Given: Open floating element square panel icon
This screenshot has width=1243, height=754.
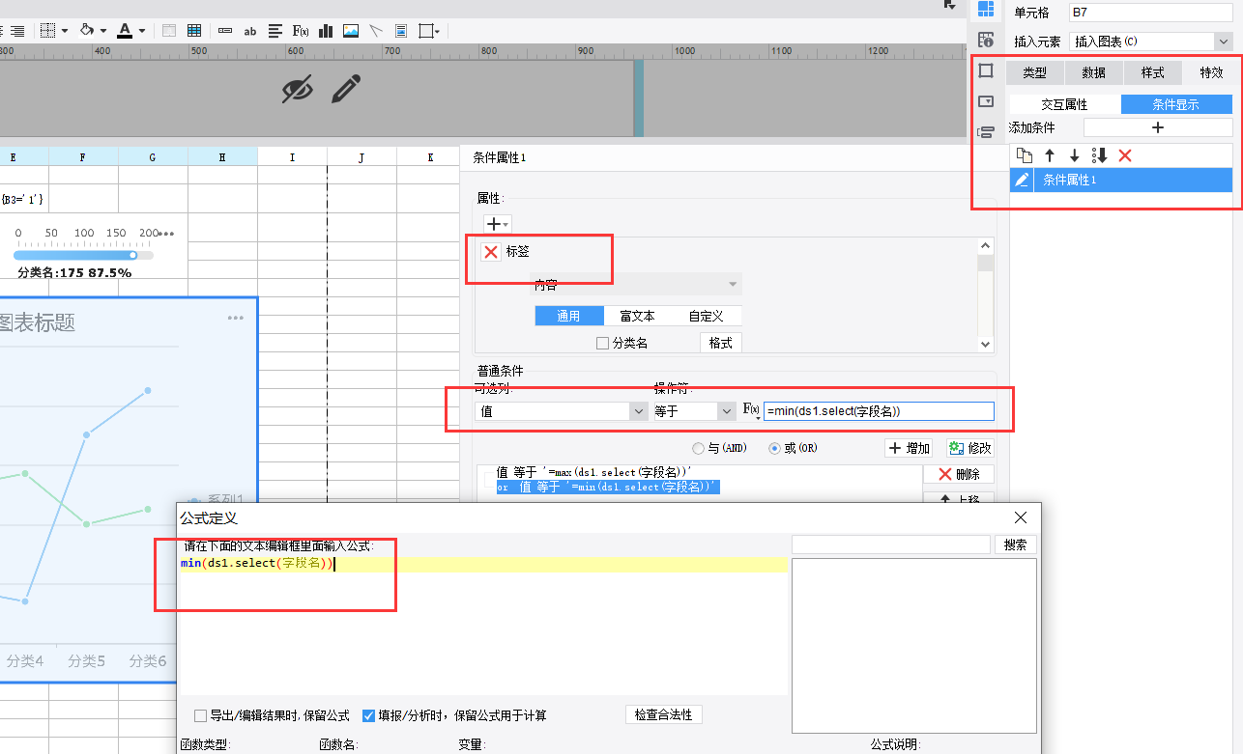Looking at the screenshot, I should (x=985, y=70).
